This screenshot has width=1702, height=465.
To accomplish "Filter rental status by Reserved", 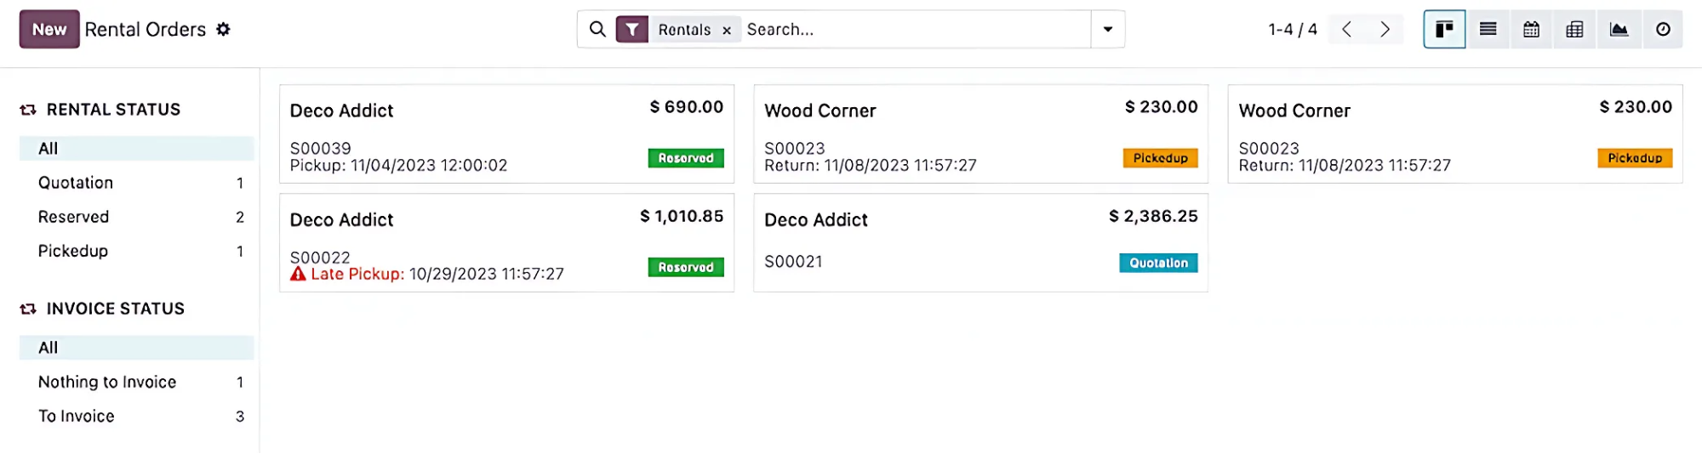I will coord(74,217).
